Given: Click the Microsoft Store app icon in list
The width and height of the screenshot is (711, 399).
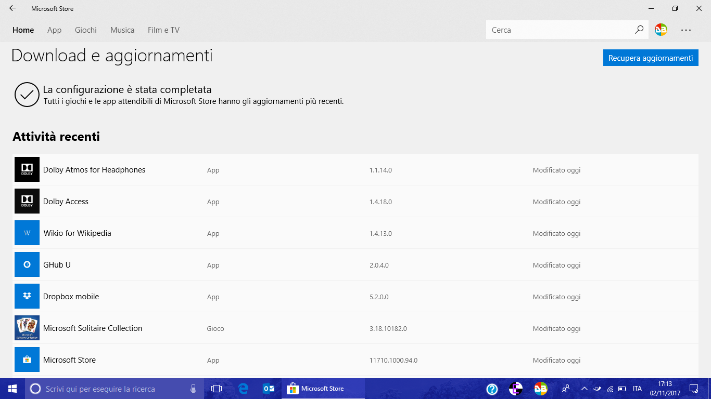Looking at the screenshot, I should (x=27, y=360).
